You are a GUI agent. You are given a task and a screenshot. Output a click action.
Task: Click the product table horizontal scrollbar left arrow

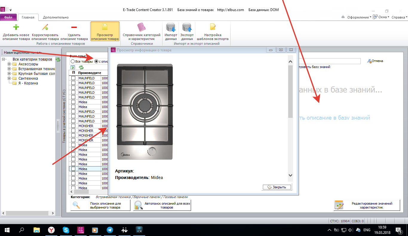coord(71,192)
